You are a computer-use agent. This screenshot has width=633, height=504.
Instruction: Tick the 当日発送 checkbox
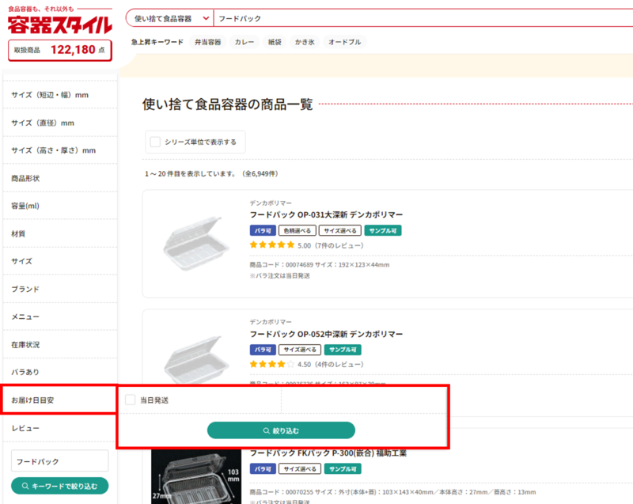tap(131, 400)
